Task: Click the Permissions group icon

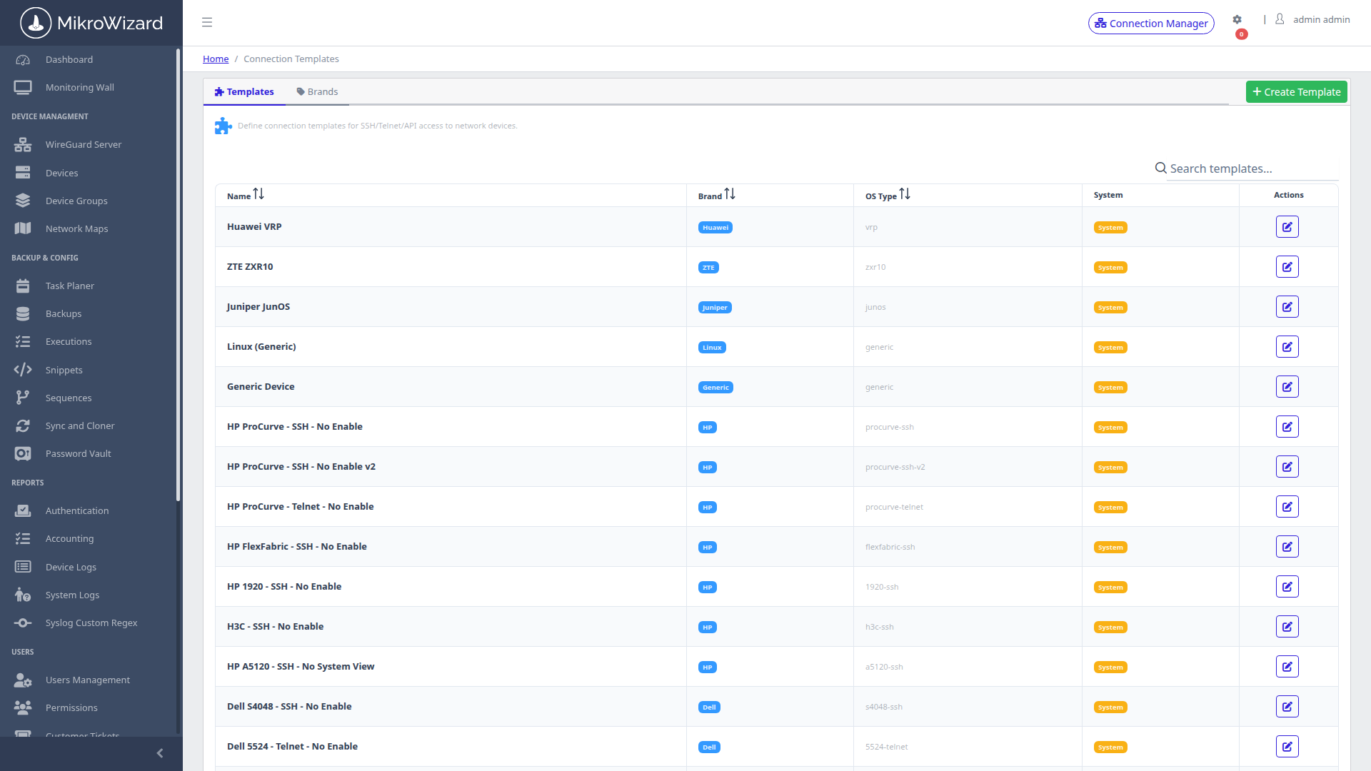Action: pos(23,707)
